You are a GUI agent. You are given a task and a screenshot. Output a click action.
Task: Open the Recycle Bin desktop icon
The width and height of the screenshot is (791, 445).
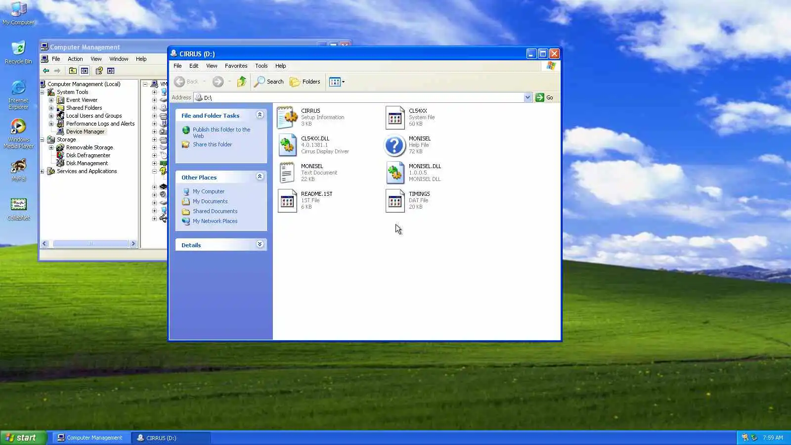coord(18,52)
